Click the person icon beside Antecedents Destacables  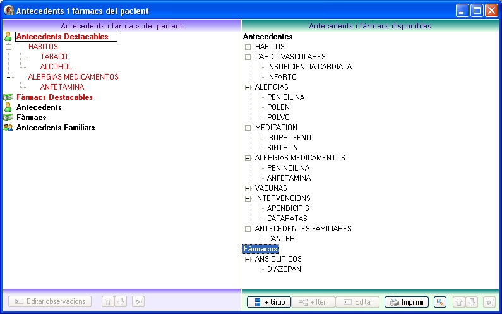coord(8,37)
